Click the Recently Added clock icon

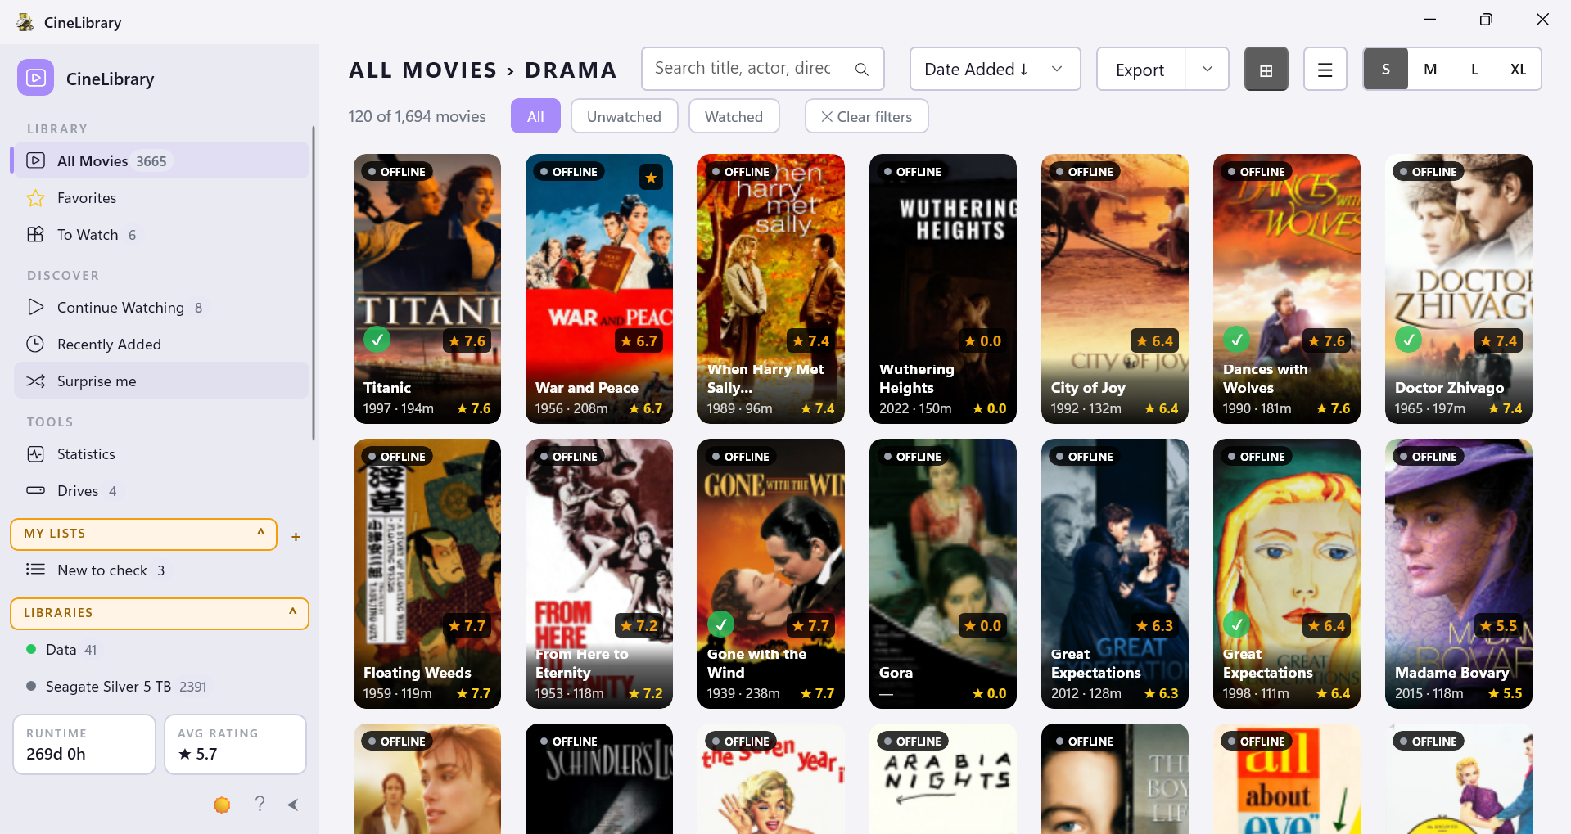[35, 345]
